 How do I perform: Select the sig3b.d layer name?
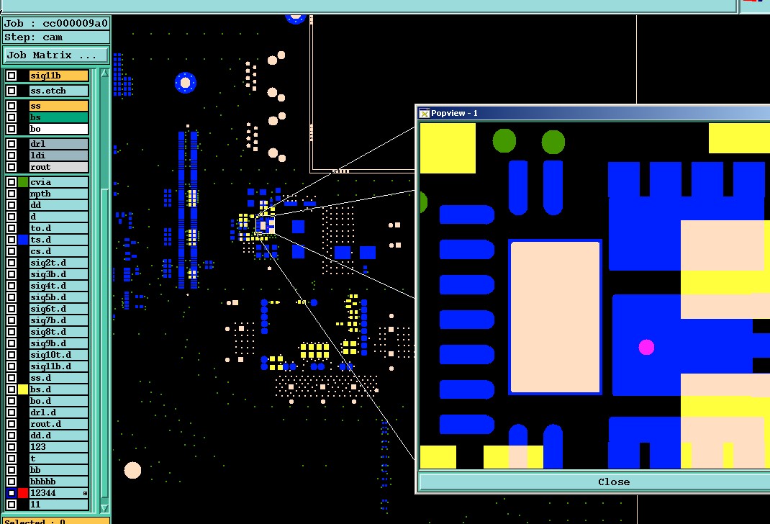[59, 274]
